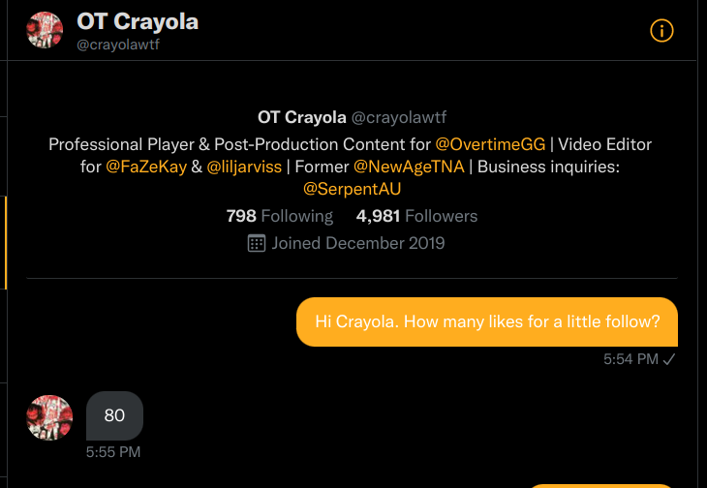Click the OT Crayola header title
The image size is (707, 488).
(x=138, y=22)
